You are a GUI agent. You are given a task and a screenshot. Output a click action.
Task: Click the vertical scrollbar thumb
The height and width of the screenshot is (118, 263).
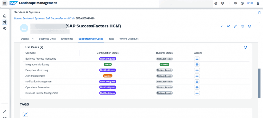(259, 83)
